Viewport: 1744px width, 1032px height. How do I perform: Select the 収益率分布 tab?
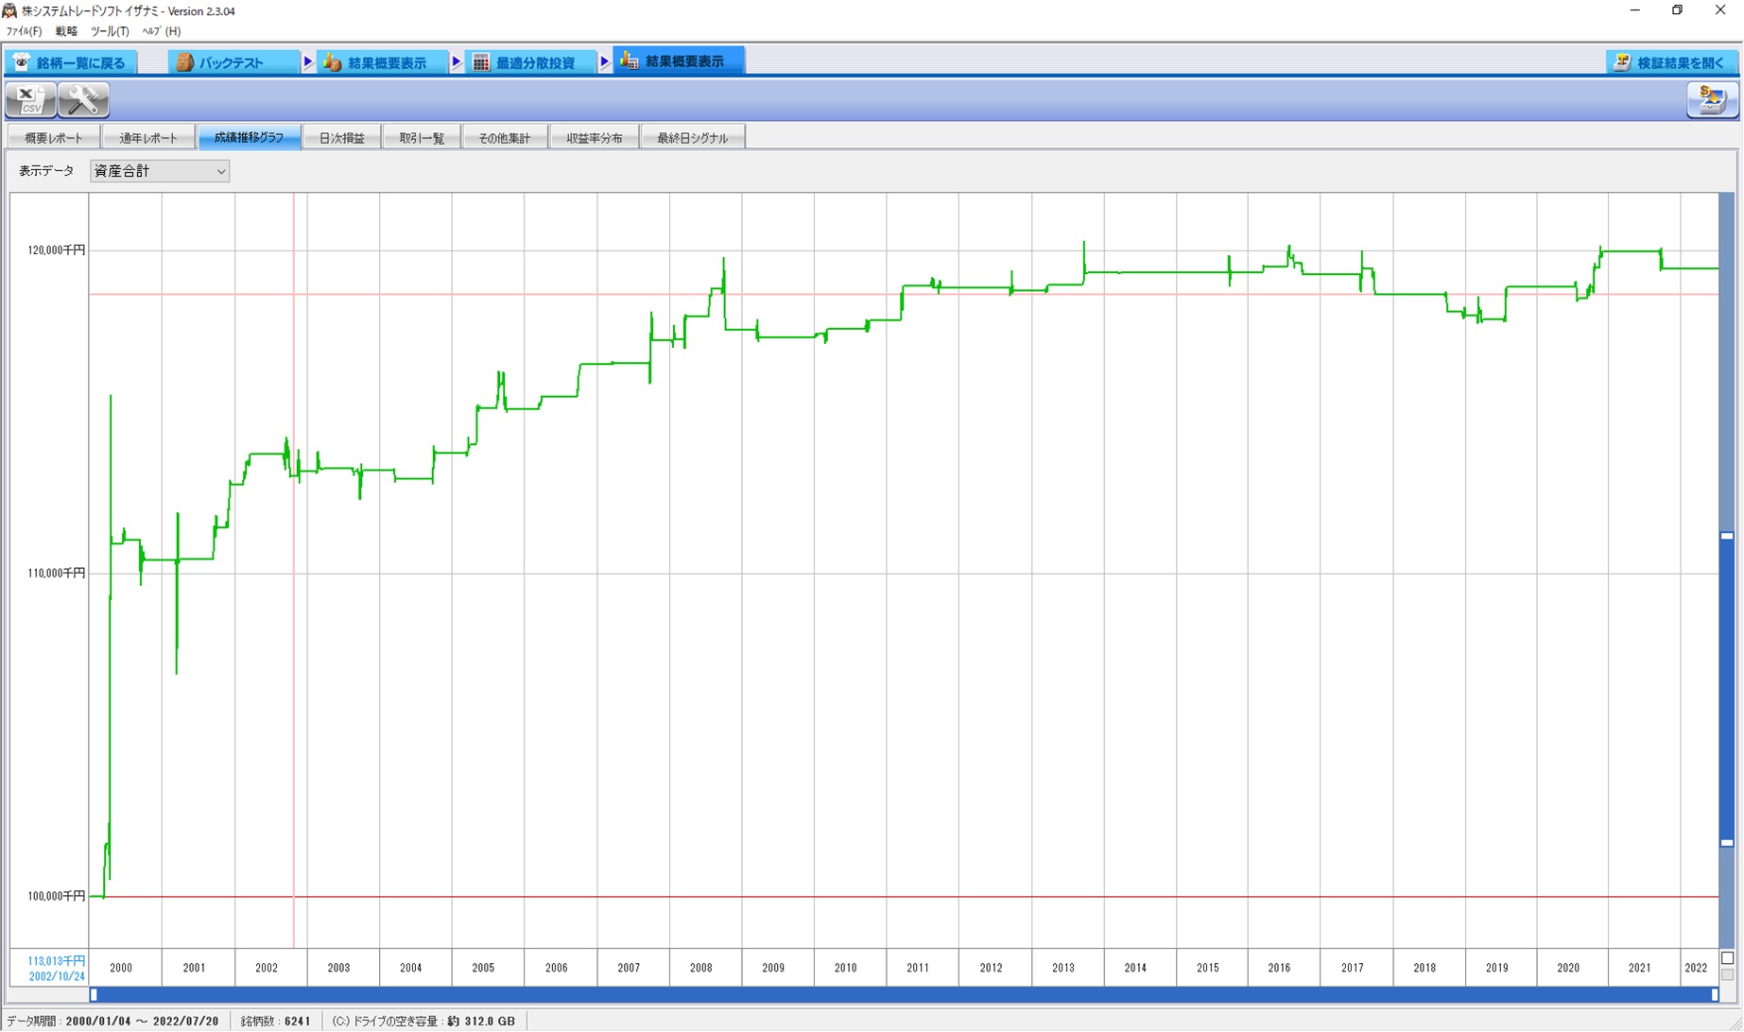(x=594, y=138)
